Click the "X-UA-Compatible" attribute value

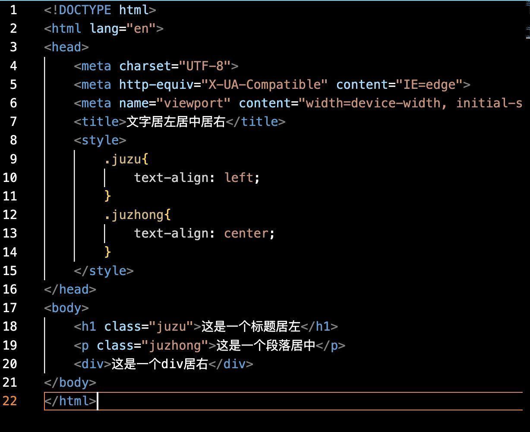click(x=265, y=85)
